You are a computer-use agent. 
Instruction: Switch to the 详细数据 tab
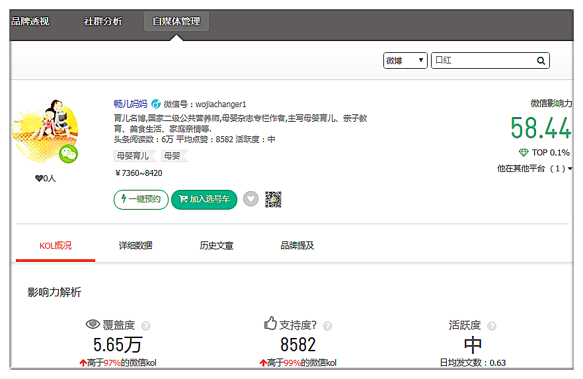click(x=136, y=245)
